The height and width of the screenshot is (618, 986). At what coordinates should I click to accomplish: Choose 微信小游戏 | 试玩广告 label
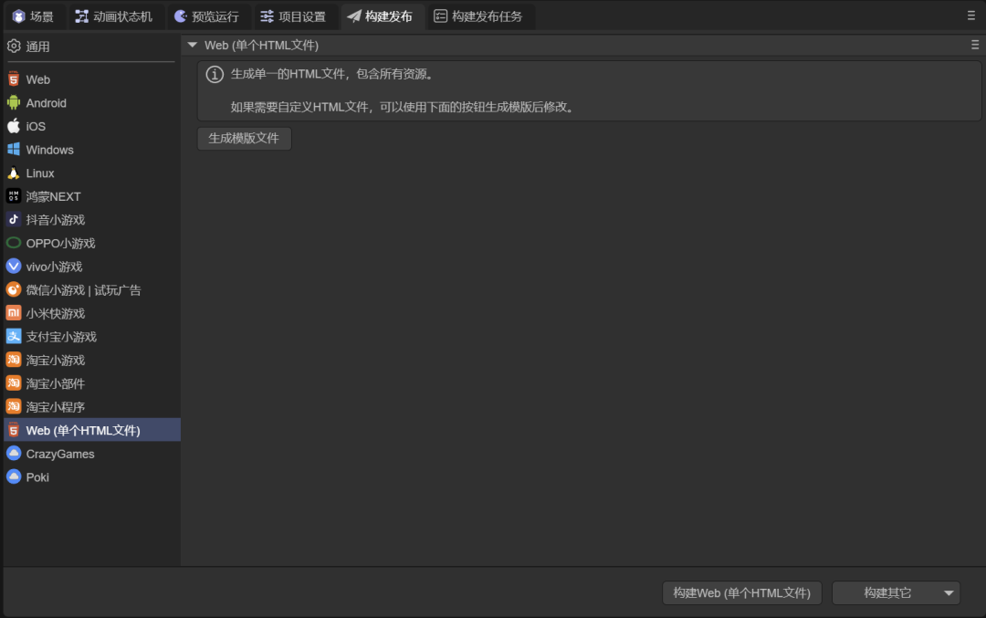(84, 289)
